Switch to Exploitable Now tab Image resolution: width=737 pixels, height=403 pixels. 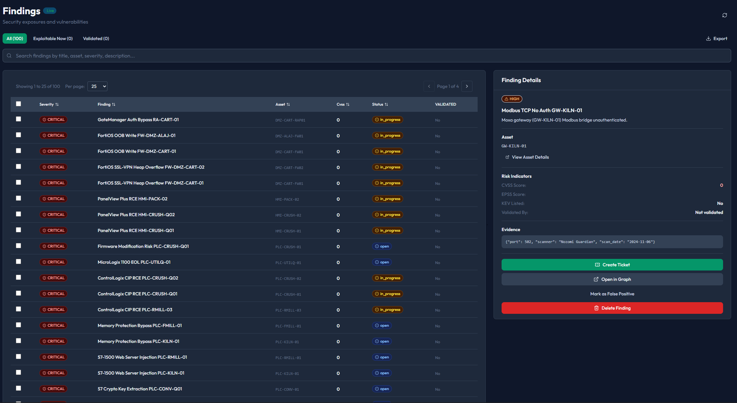point(53,38)
